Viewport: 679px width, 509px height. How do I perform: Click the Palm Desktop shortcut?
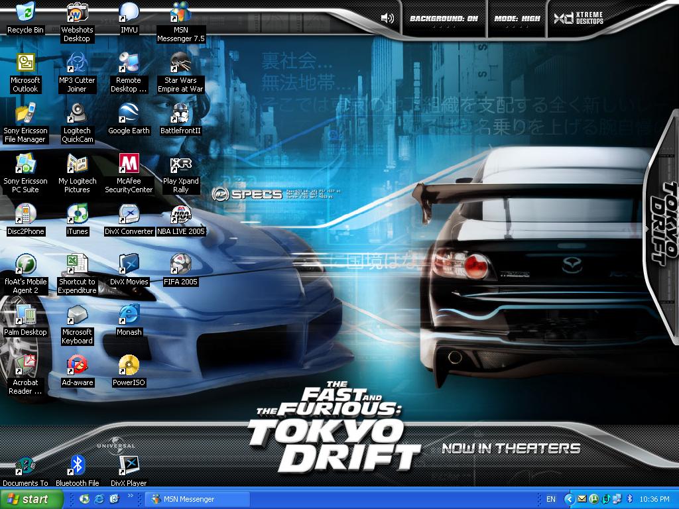click(x=26, y=321)
